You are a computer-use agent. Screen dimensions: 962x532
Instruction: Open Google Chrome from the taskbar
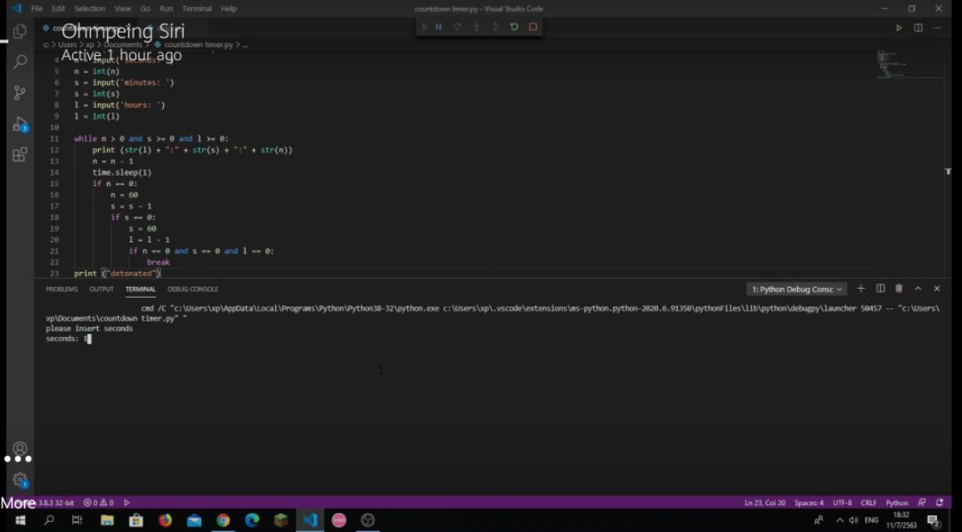(223, 520)
